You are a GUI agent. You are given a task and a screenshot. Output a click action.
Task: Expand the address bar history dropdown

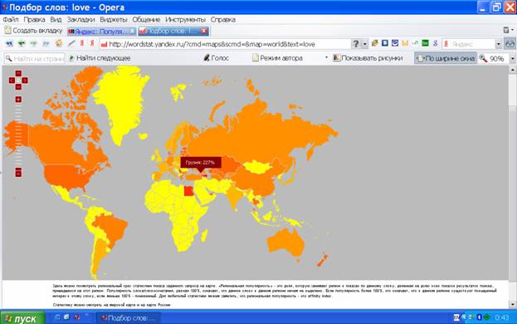tap(364, 44)
